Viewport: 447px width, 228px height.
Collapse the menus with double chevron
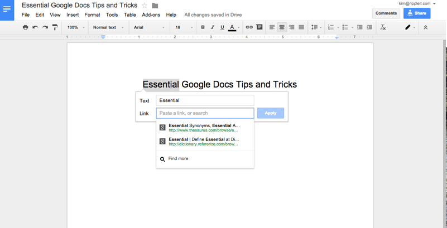[x=426, y=27]
